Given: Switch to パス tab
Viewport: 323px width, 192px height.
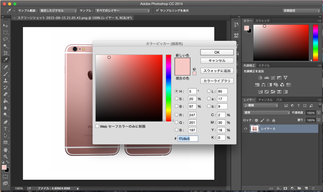Looking at the screenshot, I should [279, 100].
